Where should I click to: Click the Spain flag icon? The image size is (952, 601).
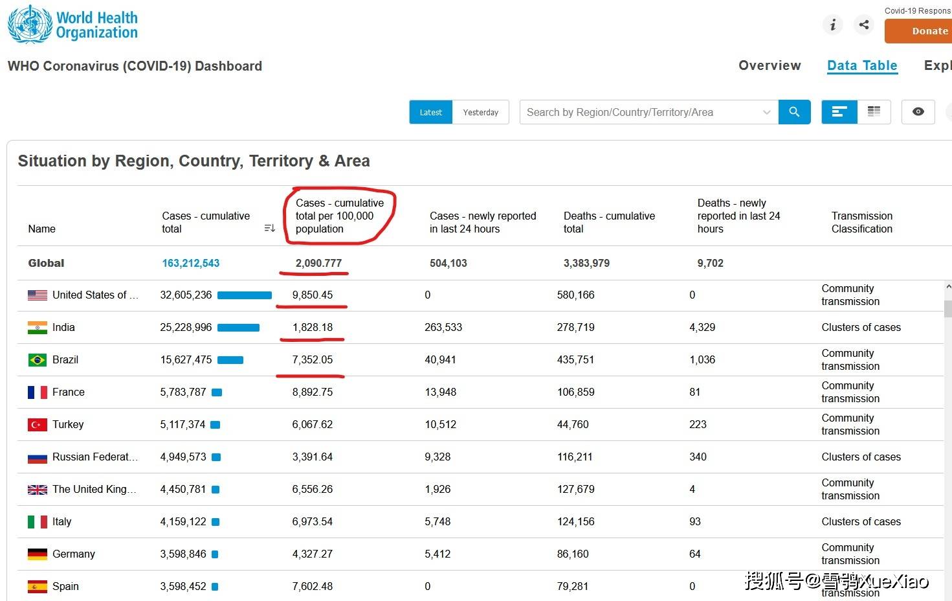(x=38, y=587)
